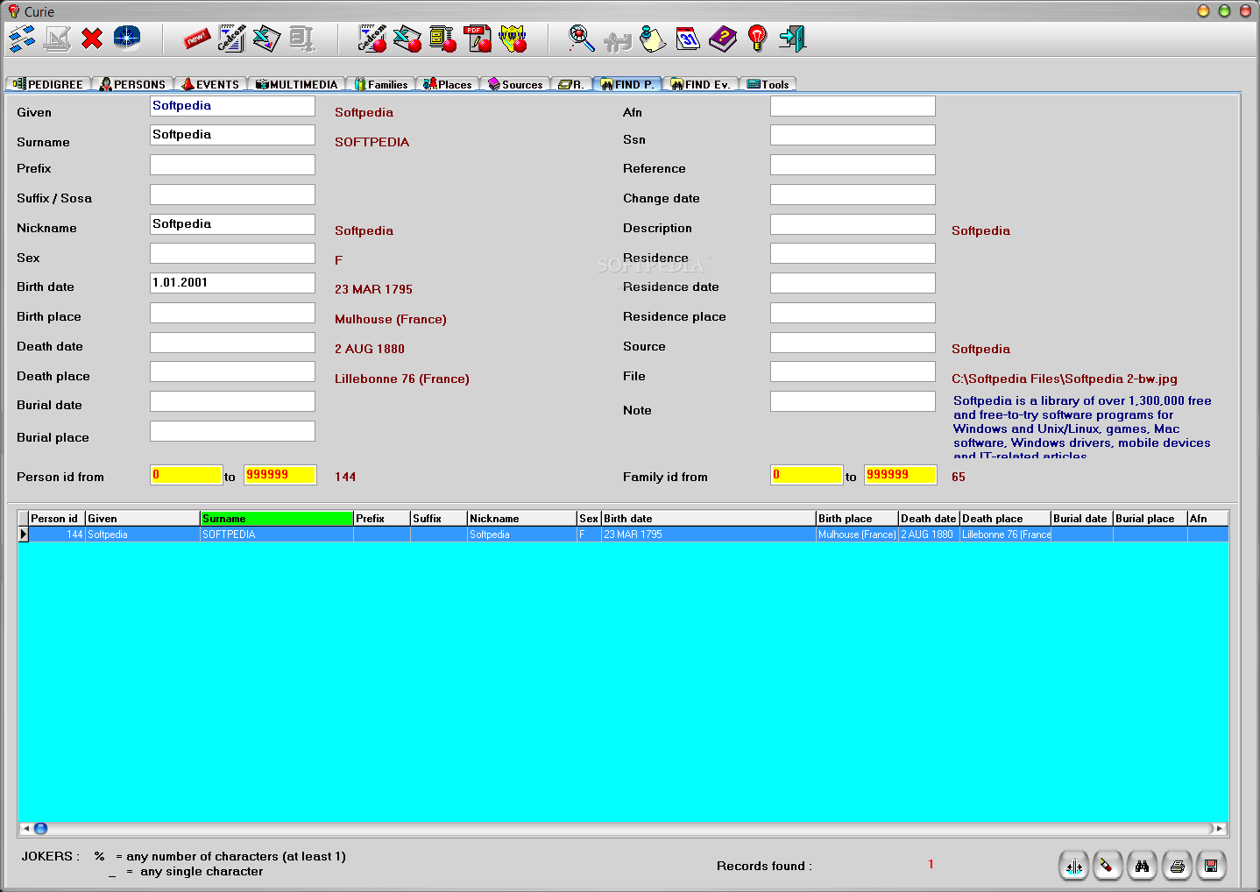This screenshot has height=892, width=1260.
Task: Click the column width adjust button
Action: coord(1073,866)
